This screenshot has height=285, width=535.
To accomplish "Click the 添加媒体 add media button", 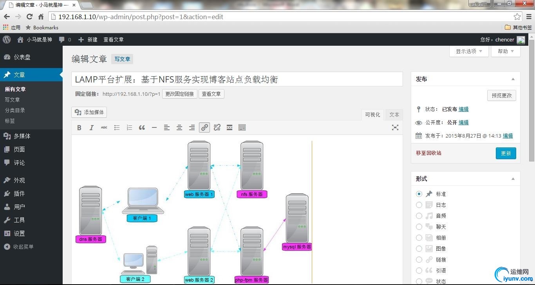I will pyautogui.click(x=89, y=112).
